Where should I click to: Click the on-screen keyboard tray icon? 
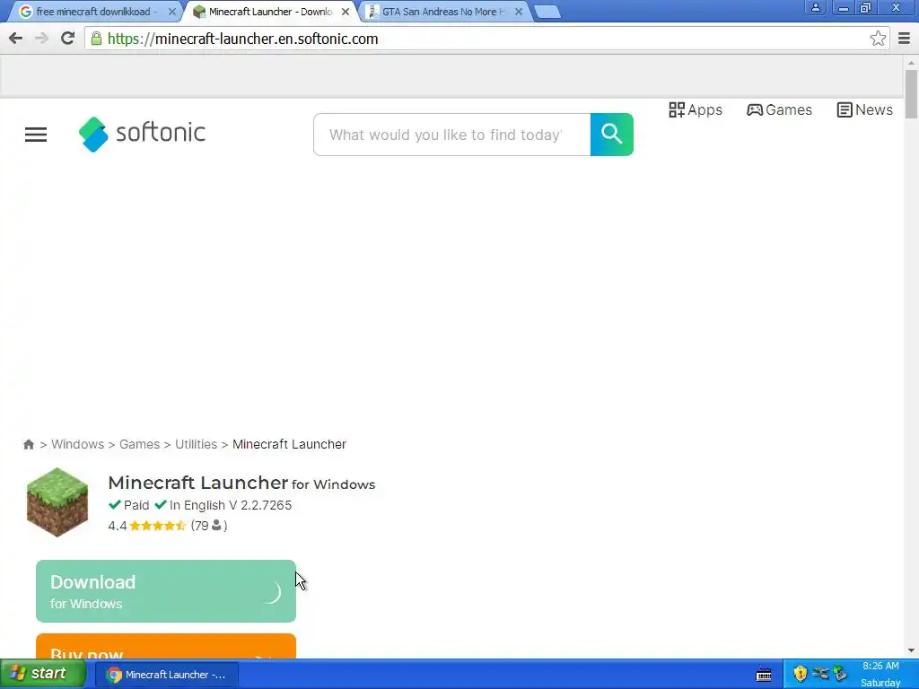pyautogui.click(x=764, y=675)
